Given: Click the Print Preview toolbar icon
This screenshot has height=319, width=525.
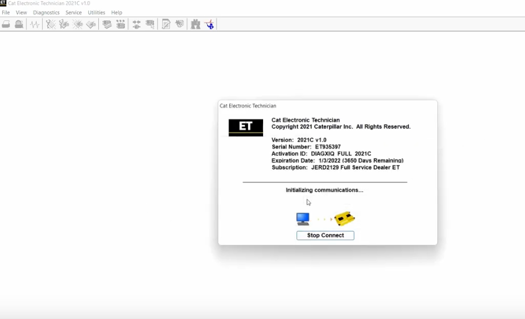Looking at the screenshot, I should coord(19,24).
